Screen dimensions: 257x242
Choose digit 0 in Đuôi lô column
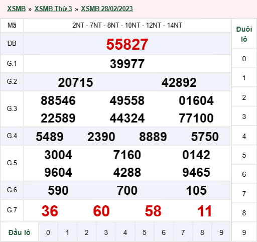point(244,59)
